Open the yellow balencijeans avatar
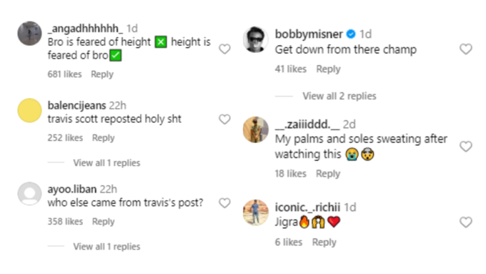486x274 pixels. pyautogui.click(x=29, y=110)
